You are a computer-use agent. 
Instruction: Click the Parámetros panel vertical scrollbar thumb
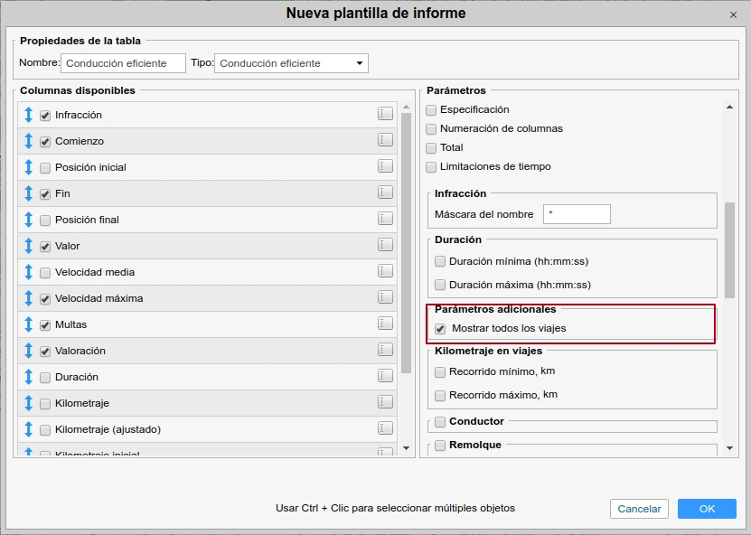(x=729, y=249)
